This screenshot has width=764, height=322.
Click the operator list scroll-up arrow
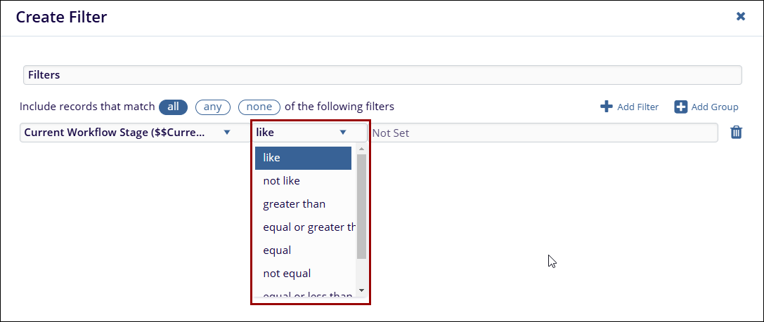click(x=361, y=149)
